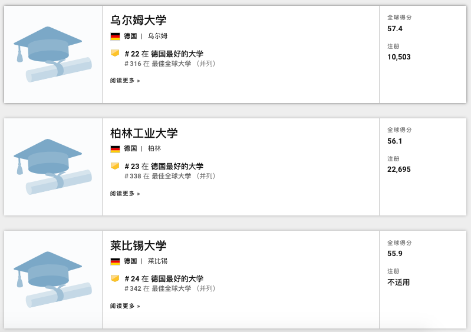Click the Leipzig University graduation cap icon
Screen dimensions: 471x332
click(53, 279)
